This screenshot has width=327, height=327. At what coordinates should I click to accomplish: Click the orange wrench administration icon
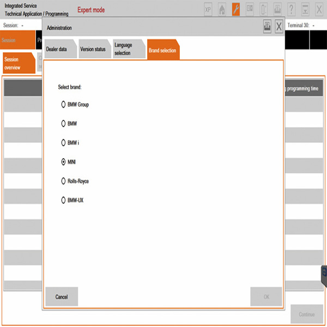click(x=236, y=9)
